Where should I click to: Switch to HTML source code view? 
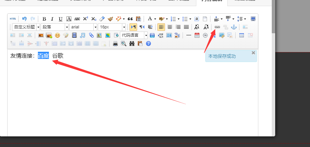[13, 19]
